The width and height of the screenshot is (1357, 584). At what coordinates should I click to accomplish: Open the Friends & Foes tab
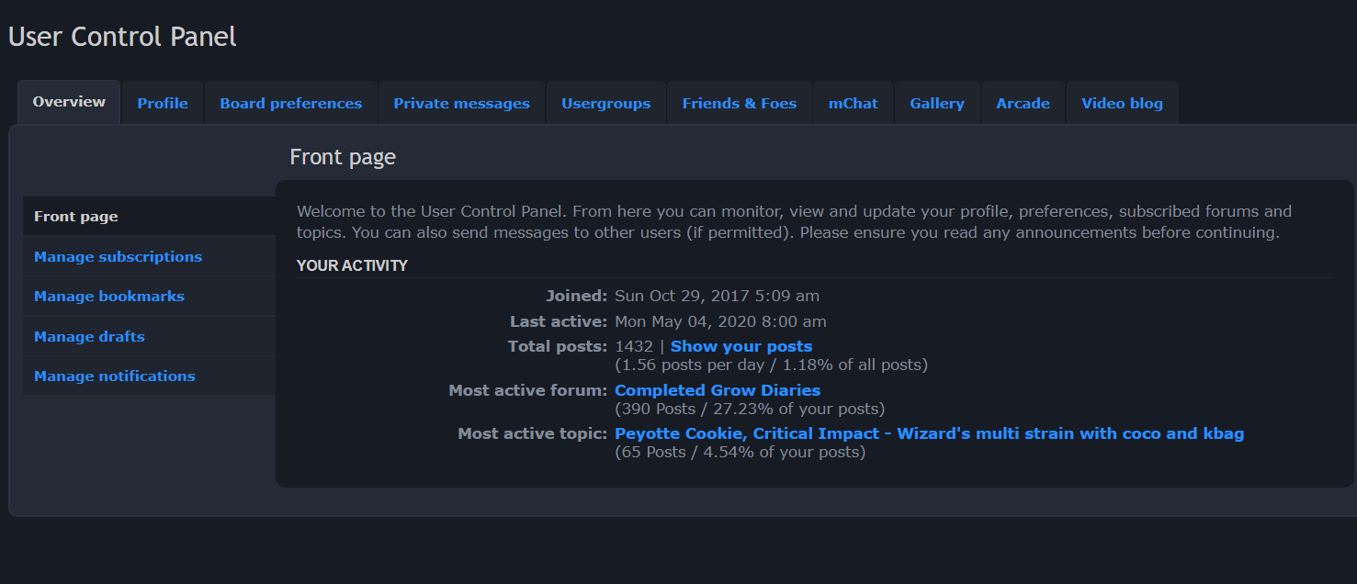(x=739, y=104)
